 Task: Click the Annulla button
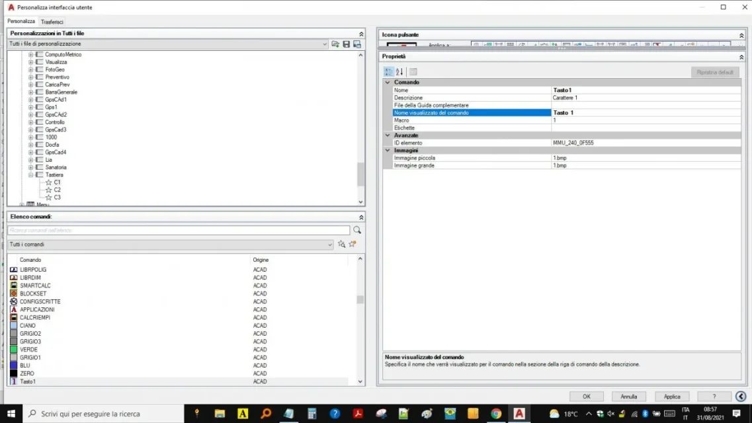click(x=629, y=397)
